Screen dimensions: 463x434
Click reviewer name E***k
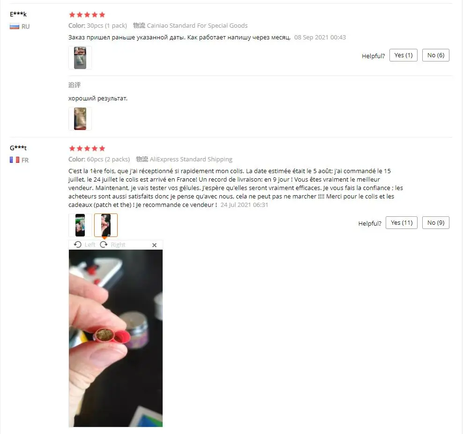click(18, 14)
